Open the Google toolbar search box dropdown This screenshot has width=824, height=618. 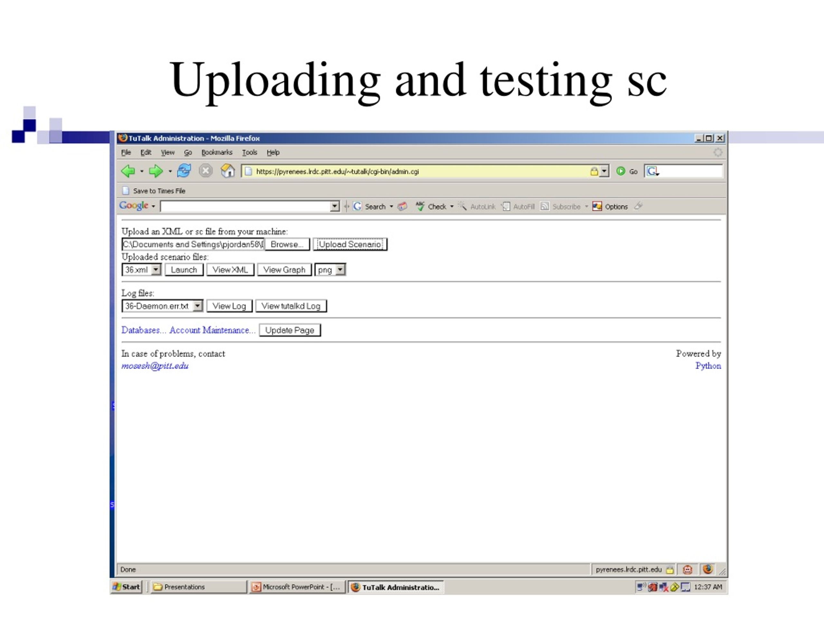(x=334, y=206)
